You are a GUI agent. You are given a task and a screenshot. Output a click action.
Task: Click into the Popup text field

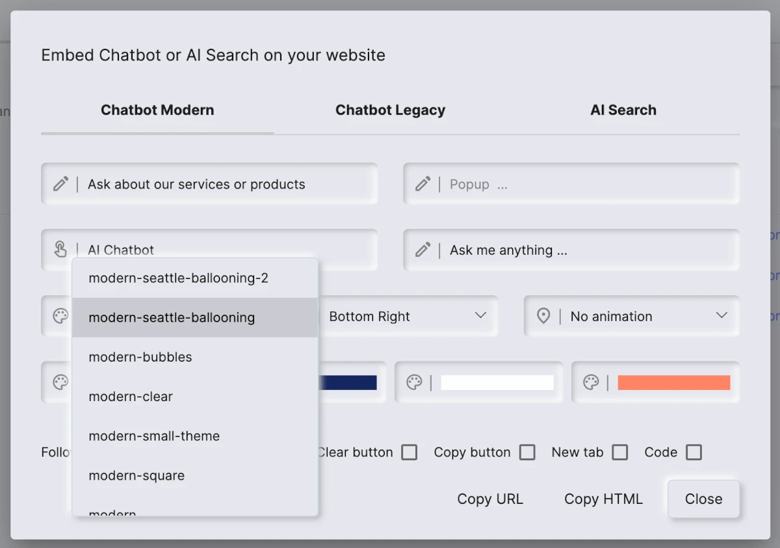tap(571, 184)
